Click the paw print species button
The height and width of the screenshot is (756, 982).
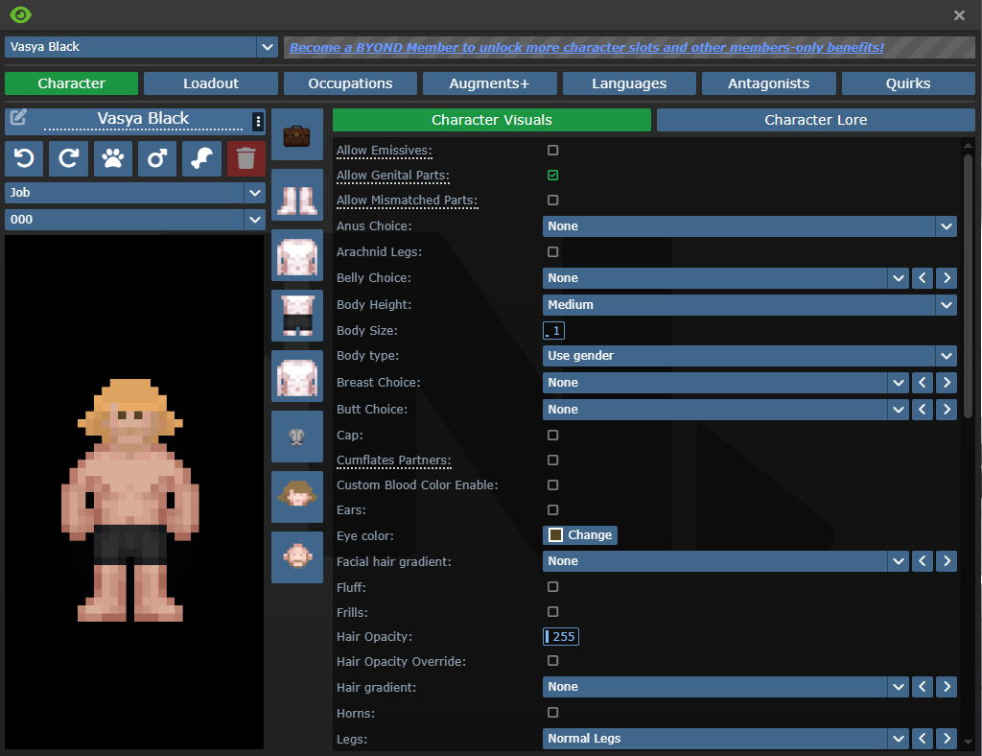pos(113,158)
